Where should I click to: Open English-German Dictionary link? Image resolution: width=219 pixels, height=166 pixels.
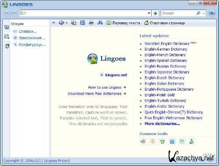[x=166, y=49]
